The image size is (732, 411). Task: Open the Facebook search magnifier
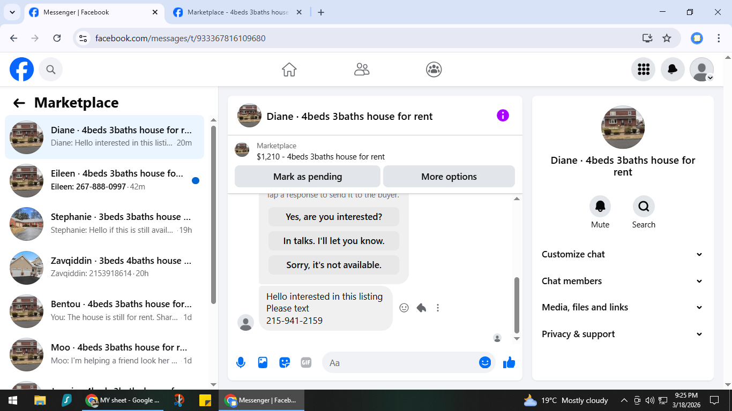51,70
